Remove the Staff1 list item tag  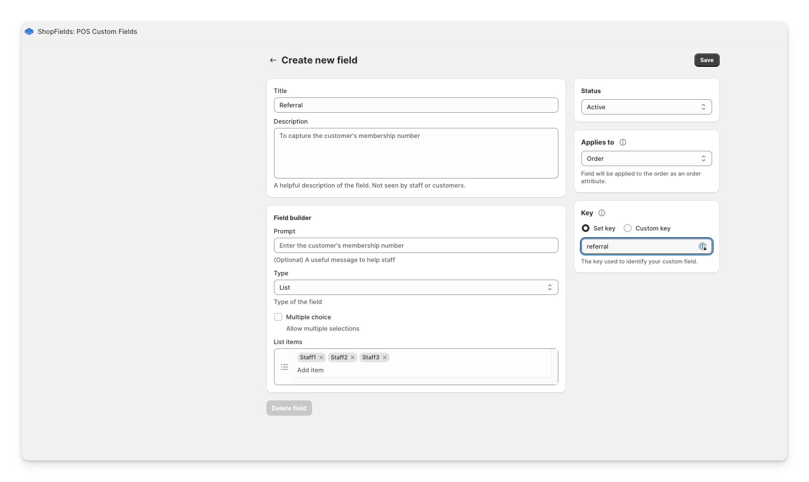[321, 357]
